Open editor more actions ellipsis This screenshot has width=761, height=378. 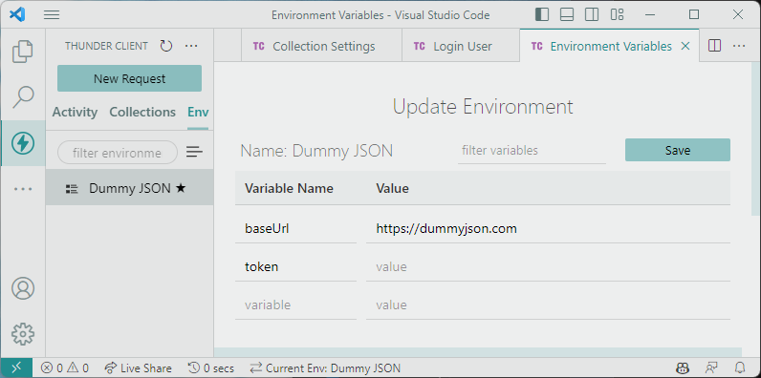click(x=739, y=46)
